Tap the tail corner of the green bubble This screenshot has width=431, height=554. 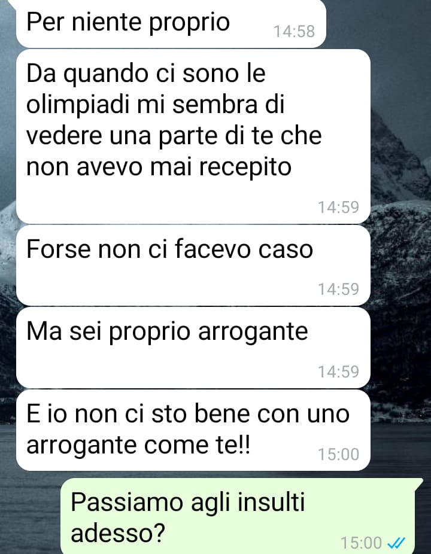[418, 482]
